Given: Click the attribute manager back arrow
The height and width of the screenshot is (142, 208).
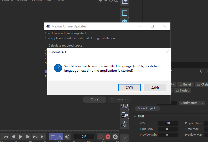Looking at the screenshot, I should pos(201,71).
